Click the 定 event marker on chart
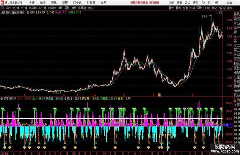 pyautogui.click(x=159, y=95)
